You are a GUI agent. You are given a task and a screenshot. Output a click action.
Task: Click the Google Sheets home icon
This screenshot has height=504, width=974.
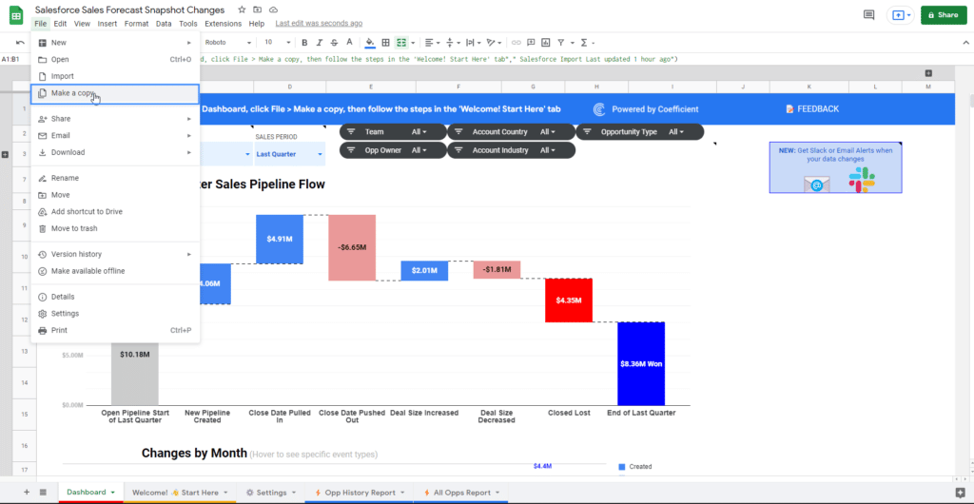[x=16, y=16]
